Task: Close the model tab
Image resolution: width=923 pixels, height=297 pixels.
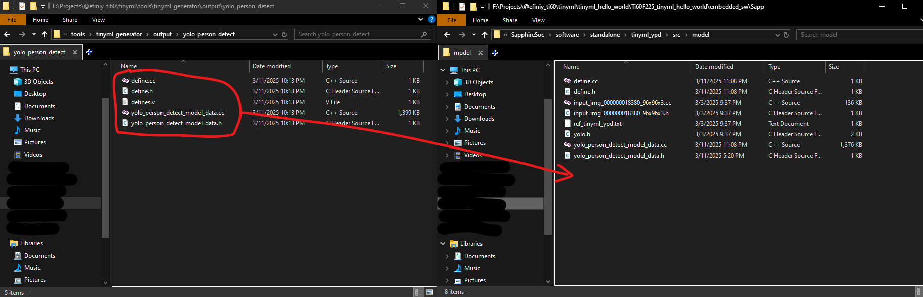Action: click(480, 53)
